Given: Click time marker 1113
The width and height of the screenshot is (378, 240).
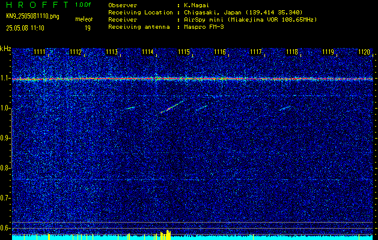Looking at the screenshot, I should click(x=112, y=52).
